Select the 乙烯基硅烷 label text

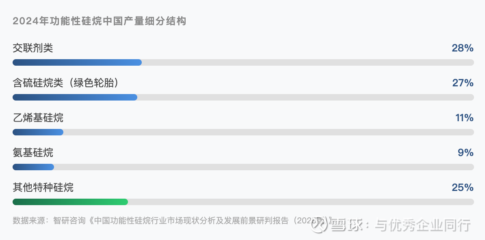tap(38, 118)
